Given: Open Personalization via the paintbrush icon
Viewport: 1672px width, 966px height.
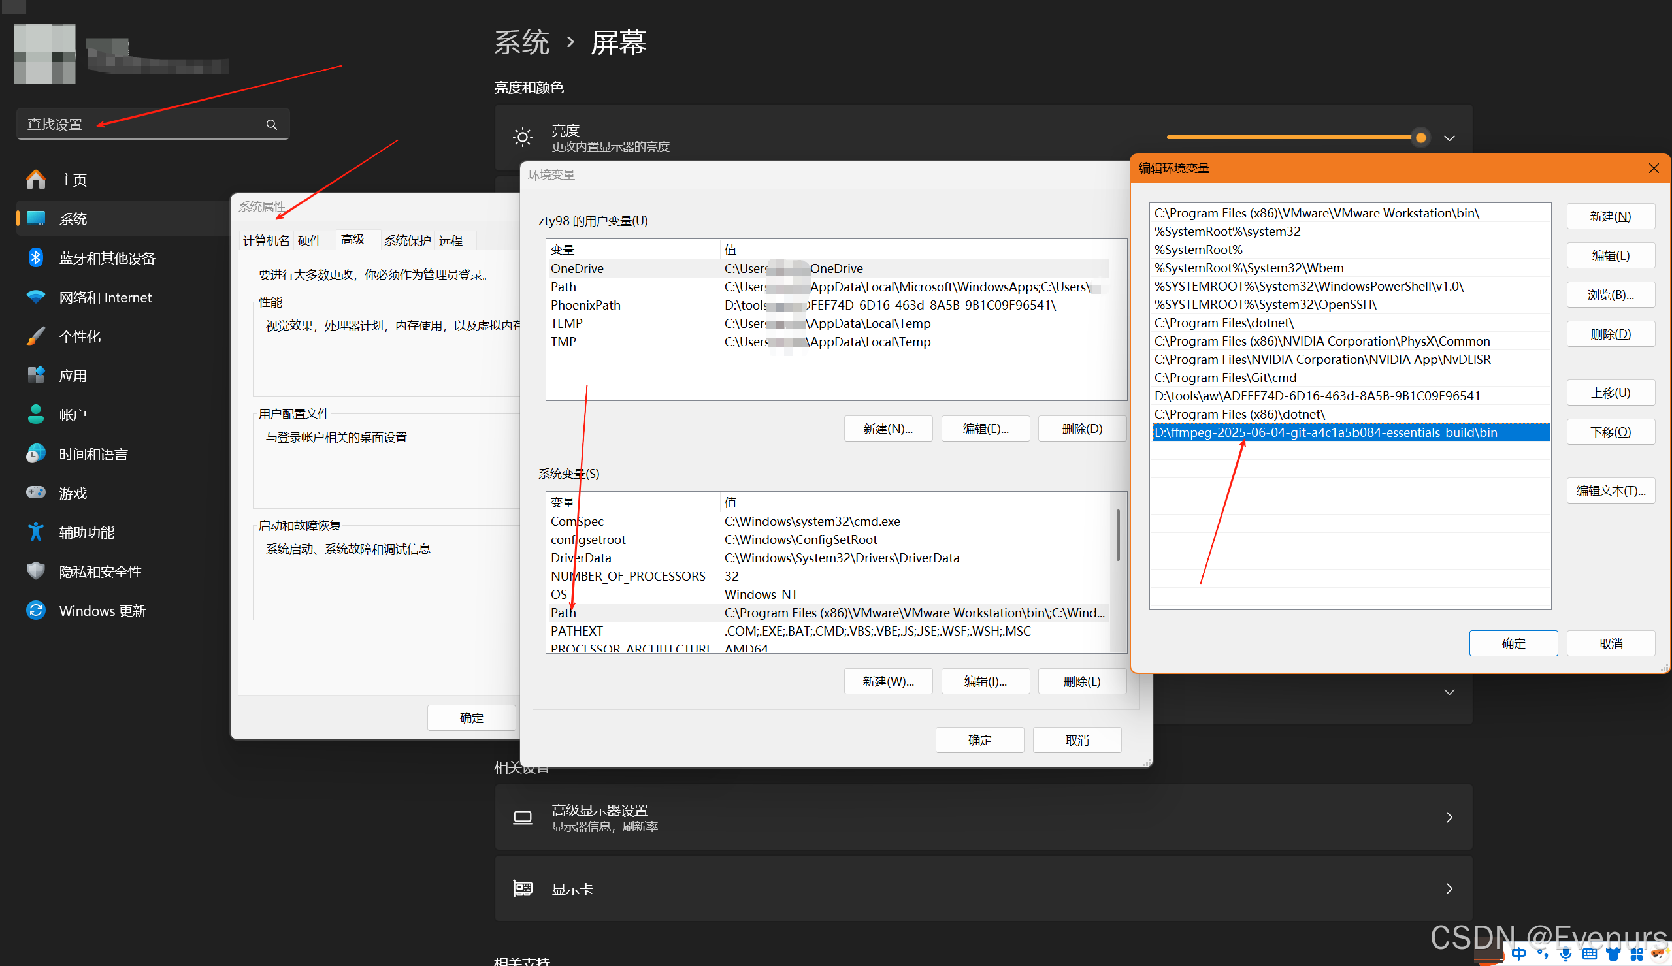Looking at the screenshot, I should (36, 336).
